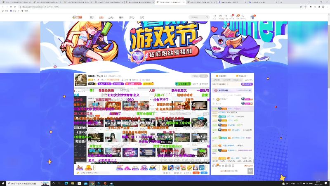
Task: Select the gold bar gift thumbnail
Action: pos(190,168)
